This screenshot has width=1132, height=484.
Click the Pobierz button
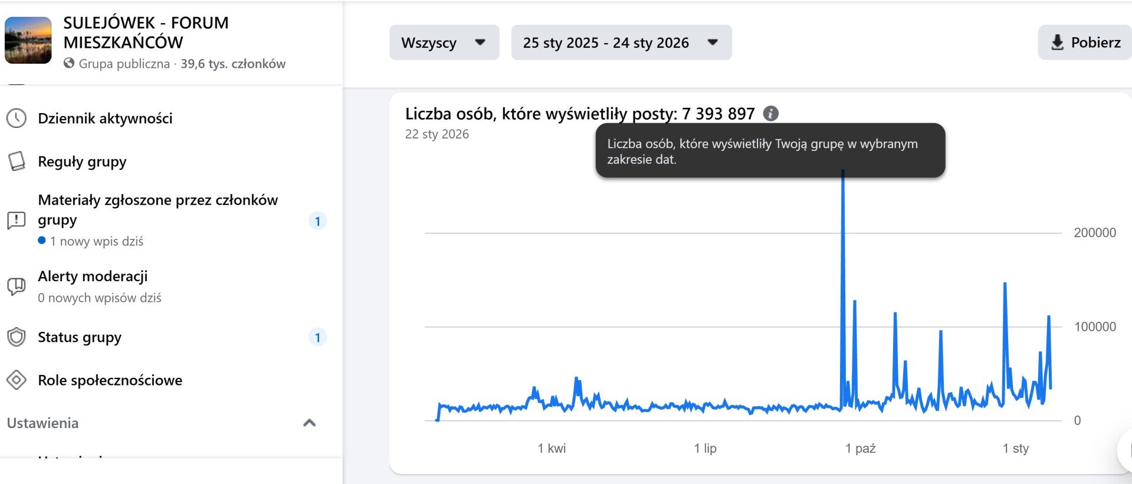(x=1085, y=42)
